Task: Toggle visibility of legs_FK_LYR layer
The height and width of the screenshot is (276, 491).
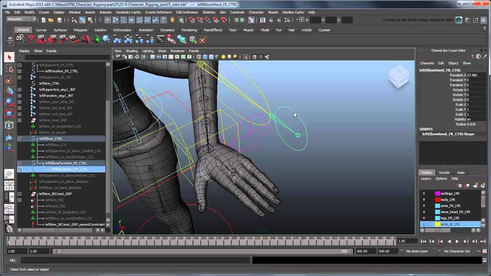Action: point(424,218)
